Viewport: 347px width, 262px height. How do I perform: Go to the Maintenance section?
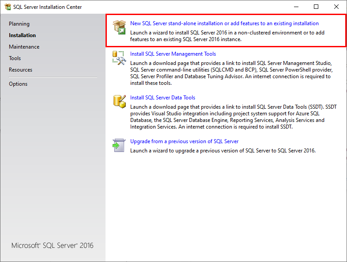(24, 47)
